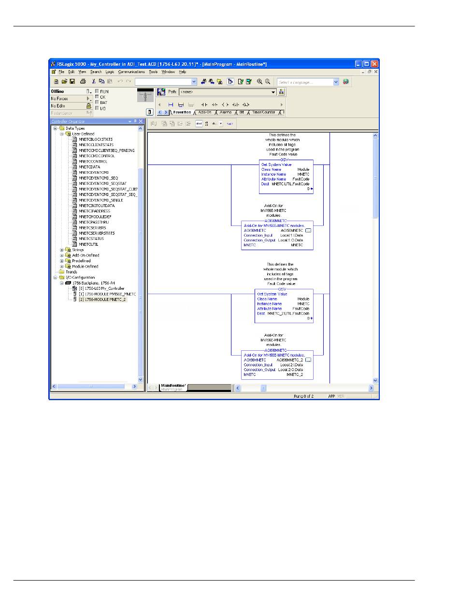Insert an Output Latch coil instruction
This screenshot has height=613, width=459.
click(x=246, y=105)
